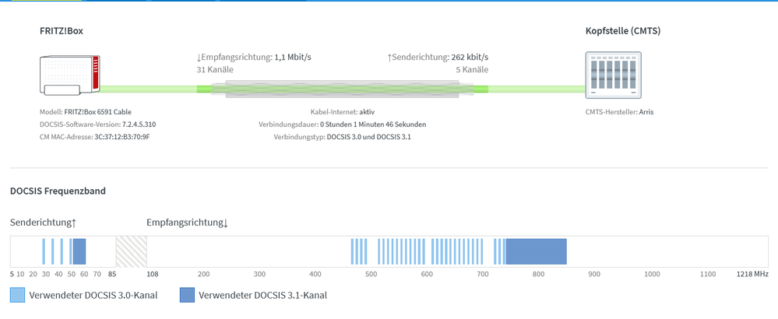Select the large downstream DOCSIS 3.1 block near 800 MHz
Viewport: 778px width, 319px height.
537,251
